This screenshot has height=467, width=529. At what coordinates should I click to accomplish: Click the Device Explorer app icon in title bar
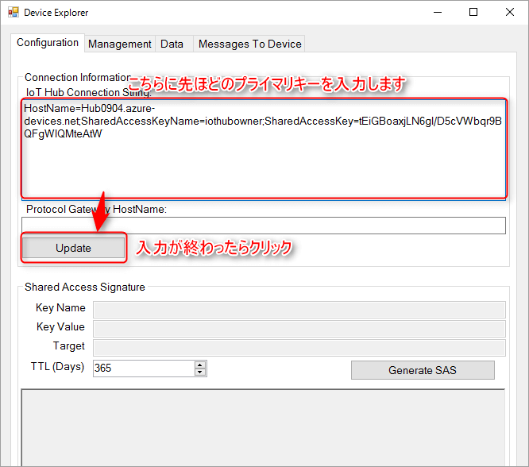click(x=13, y=13)
